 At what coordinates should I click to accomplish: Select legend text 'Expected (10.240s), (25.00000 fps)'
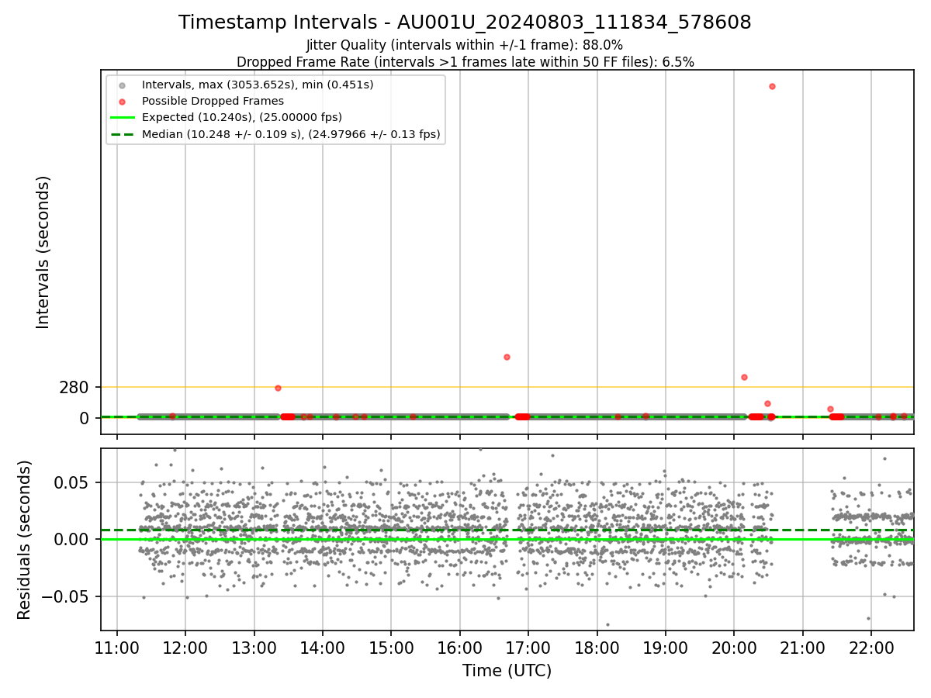point(242,118)
